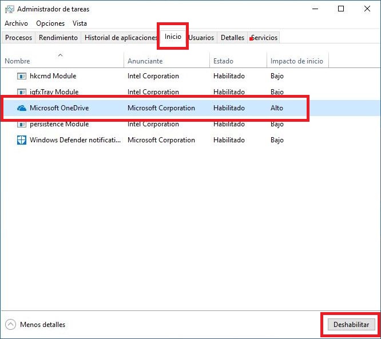Switch to the Usuarios tab
This screenshot has height=339, width=381.
pyautogui.click(x=201, y=38)
